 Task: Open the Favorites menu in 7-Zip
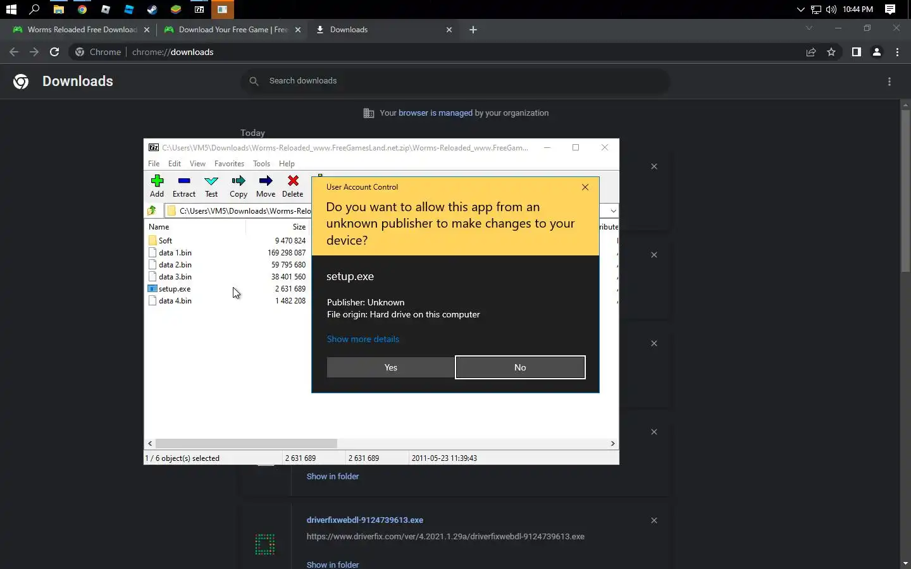pos(229,163)
